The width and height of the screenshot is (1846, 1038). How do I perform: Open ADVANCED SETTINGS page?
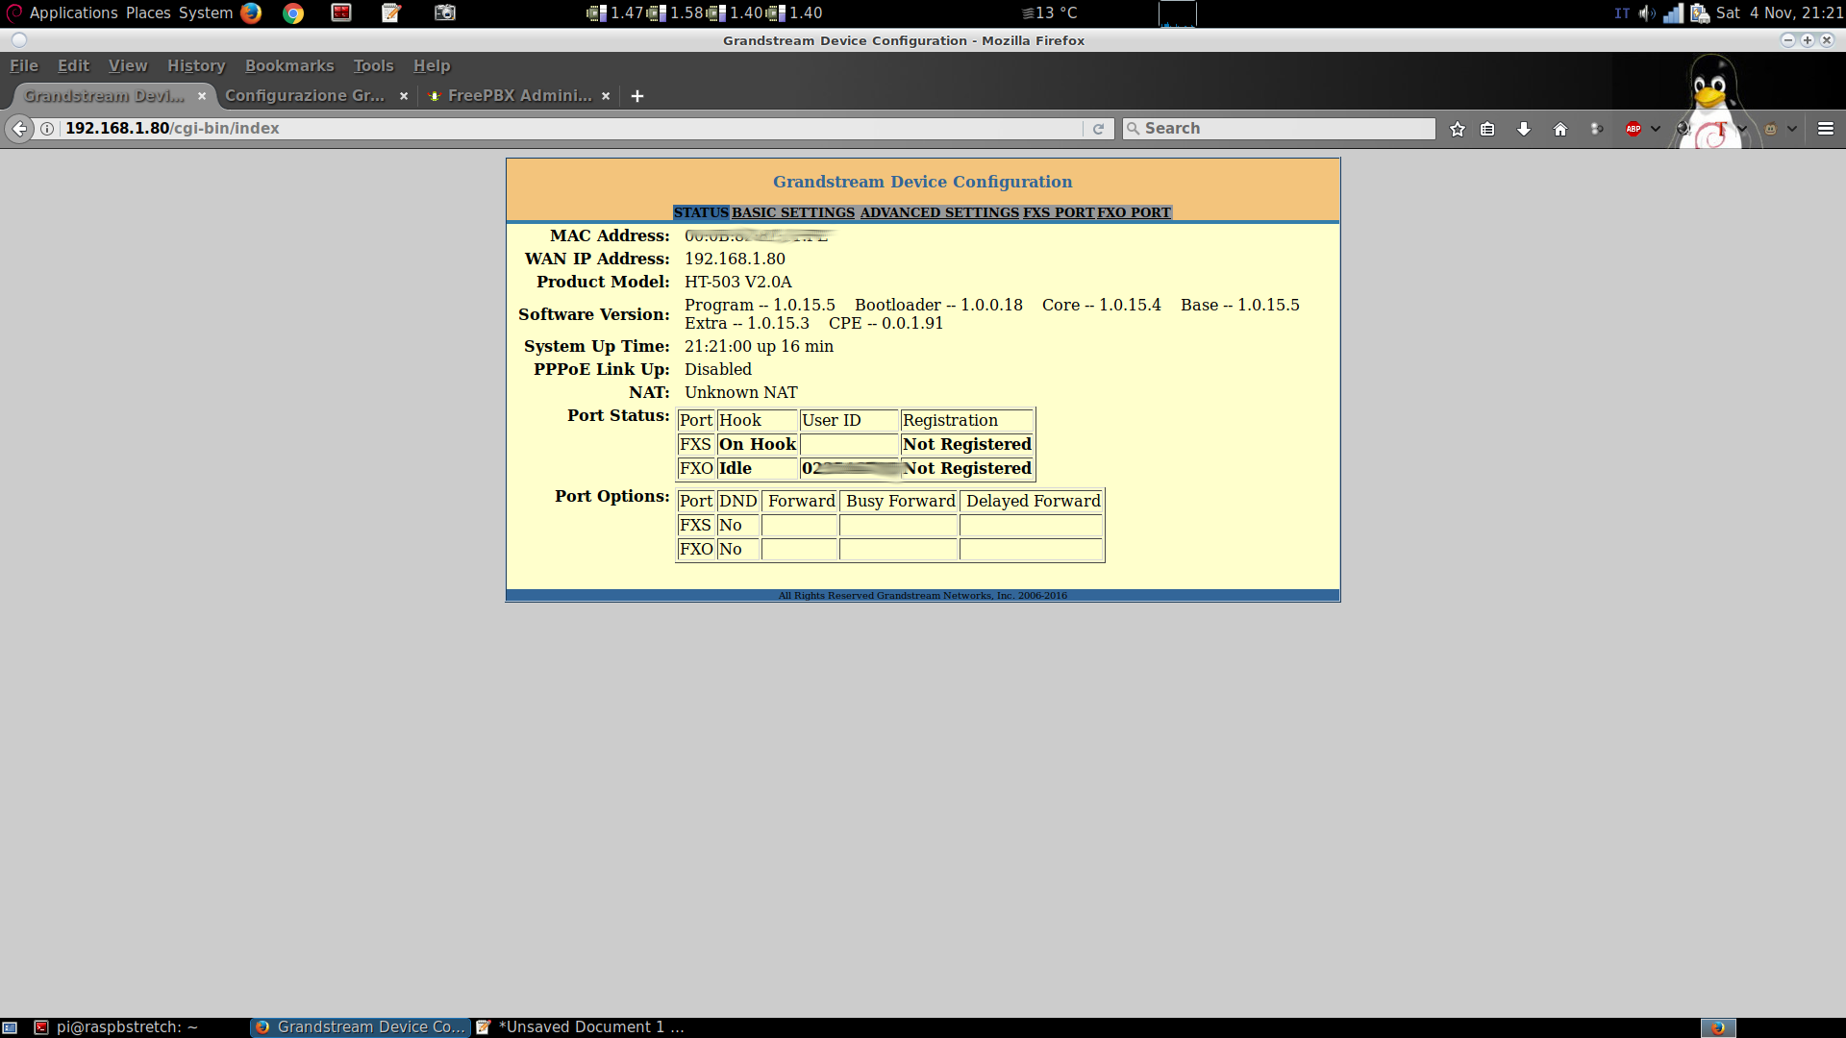pos(939,212)
